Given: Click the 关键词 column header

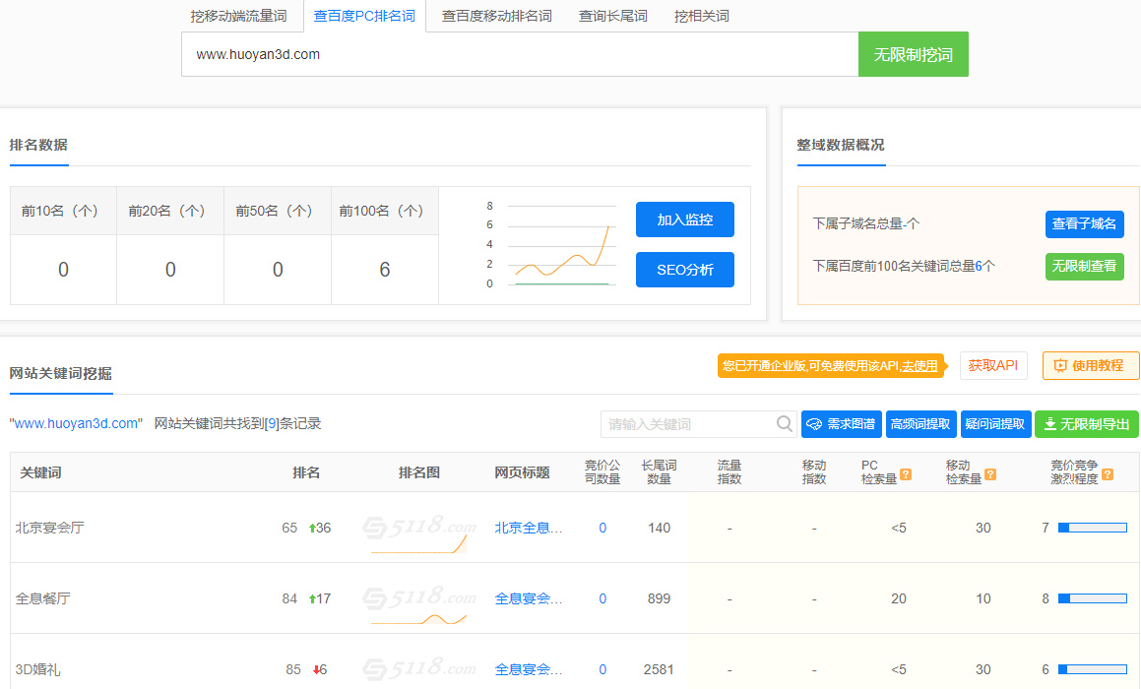Looking at the screenshot, I should (40, 472).
